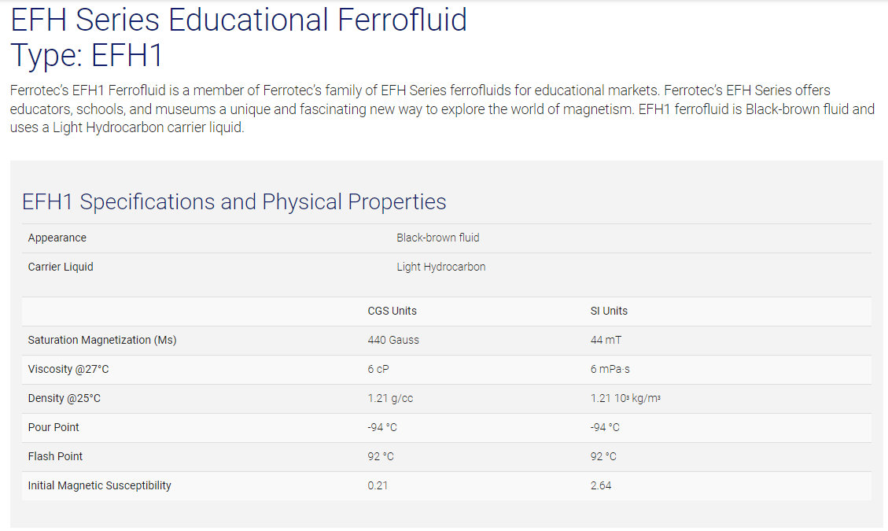Click the 'SI Units' column header
Screen dimensions: 888x531
(609, 311)
